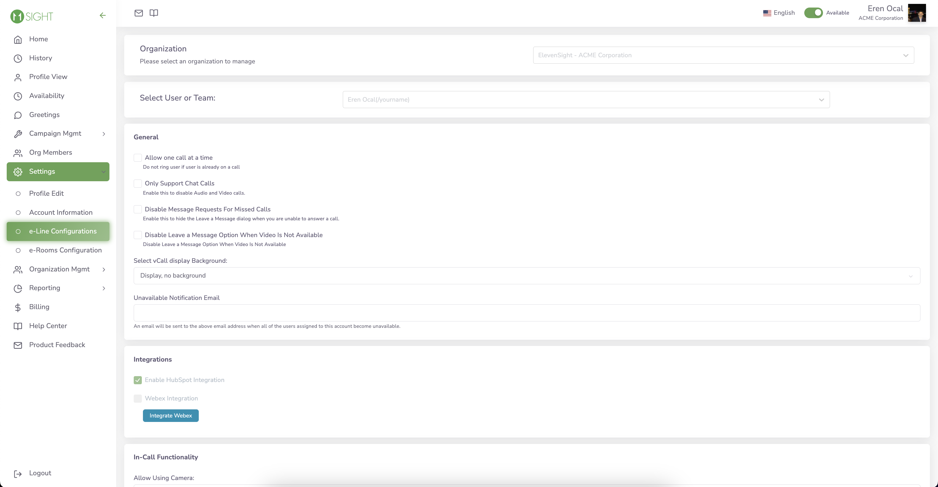Click the Availability clock icon
Screen dimensions: 938x487
pyautogui.click(x=18, y=96)
